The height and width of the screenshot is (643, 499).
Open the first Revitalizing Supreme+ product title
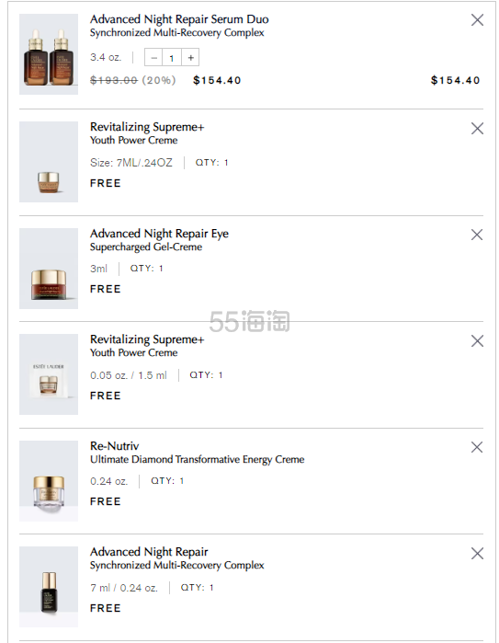(x=147, y=127)
